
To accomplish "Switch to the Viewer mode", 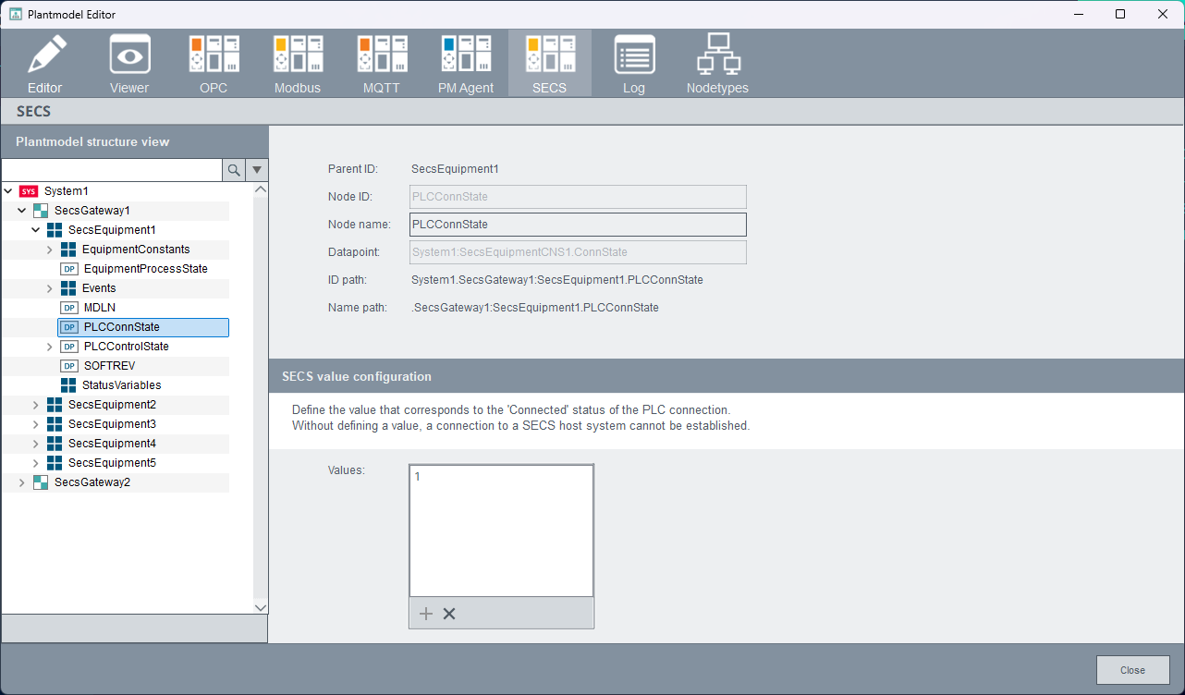I will click(129, 63).
